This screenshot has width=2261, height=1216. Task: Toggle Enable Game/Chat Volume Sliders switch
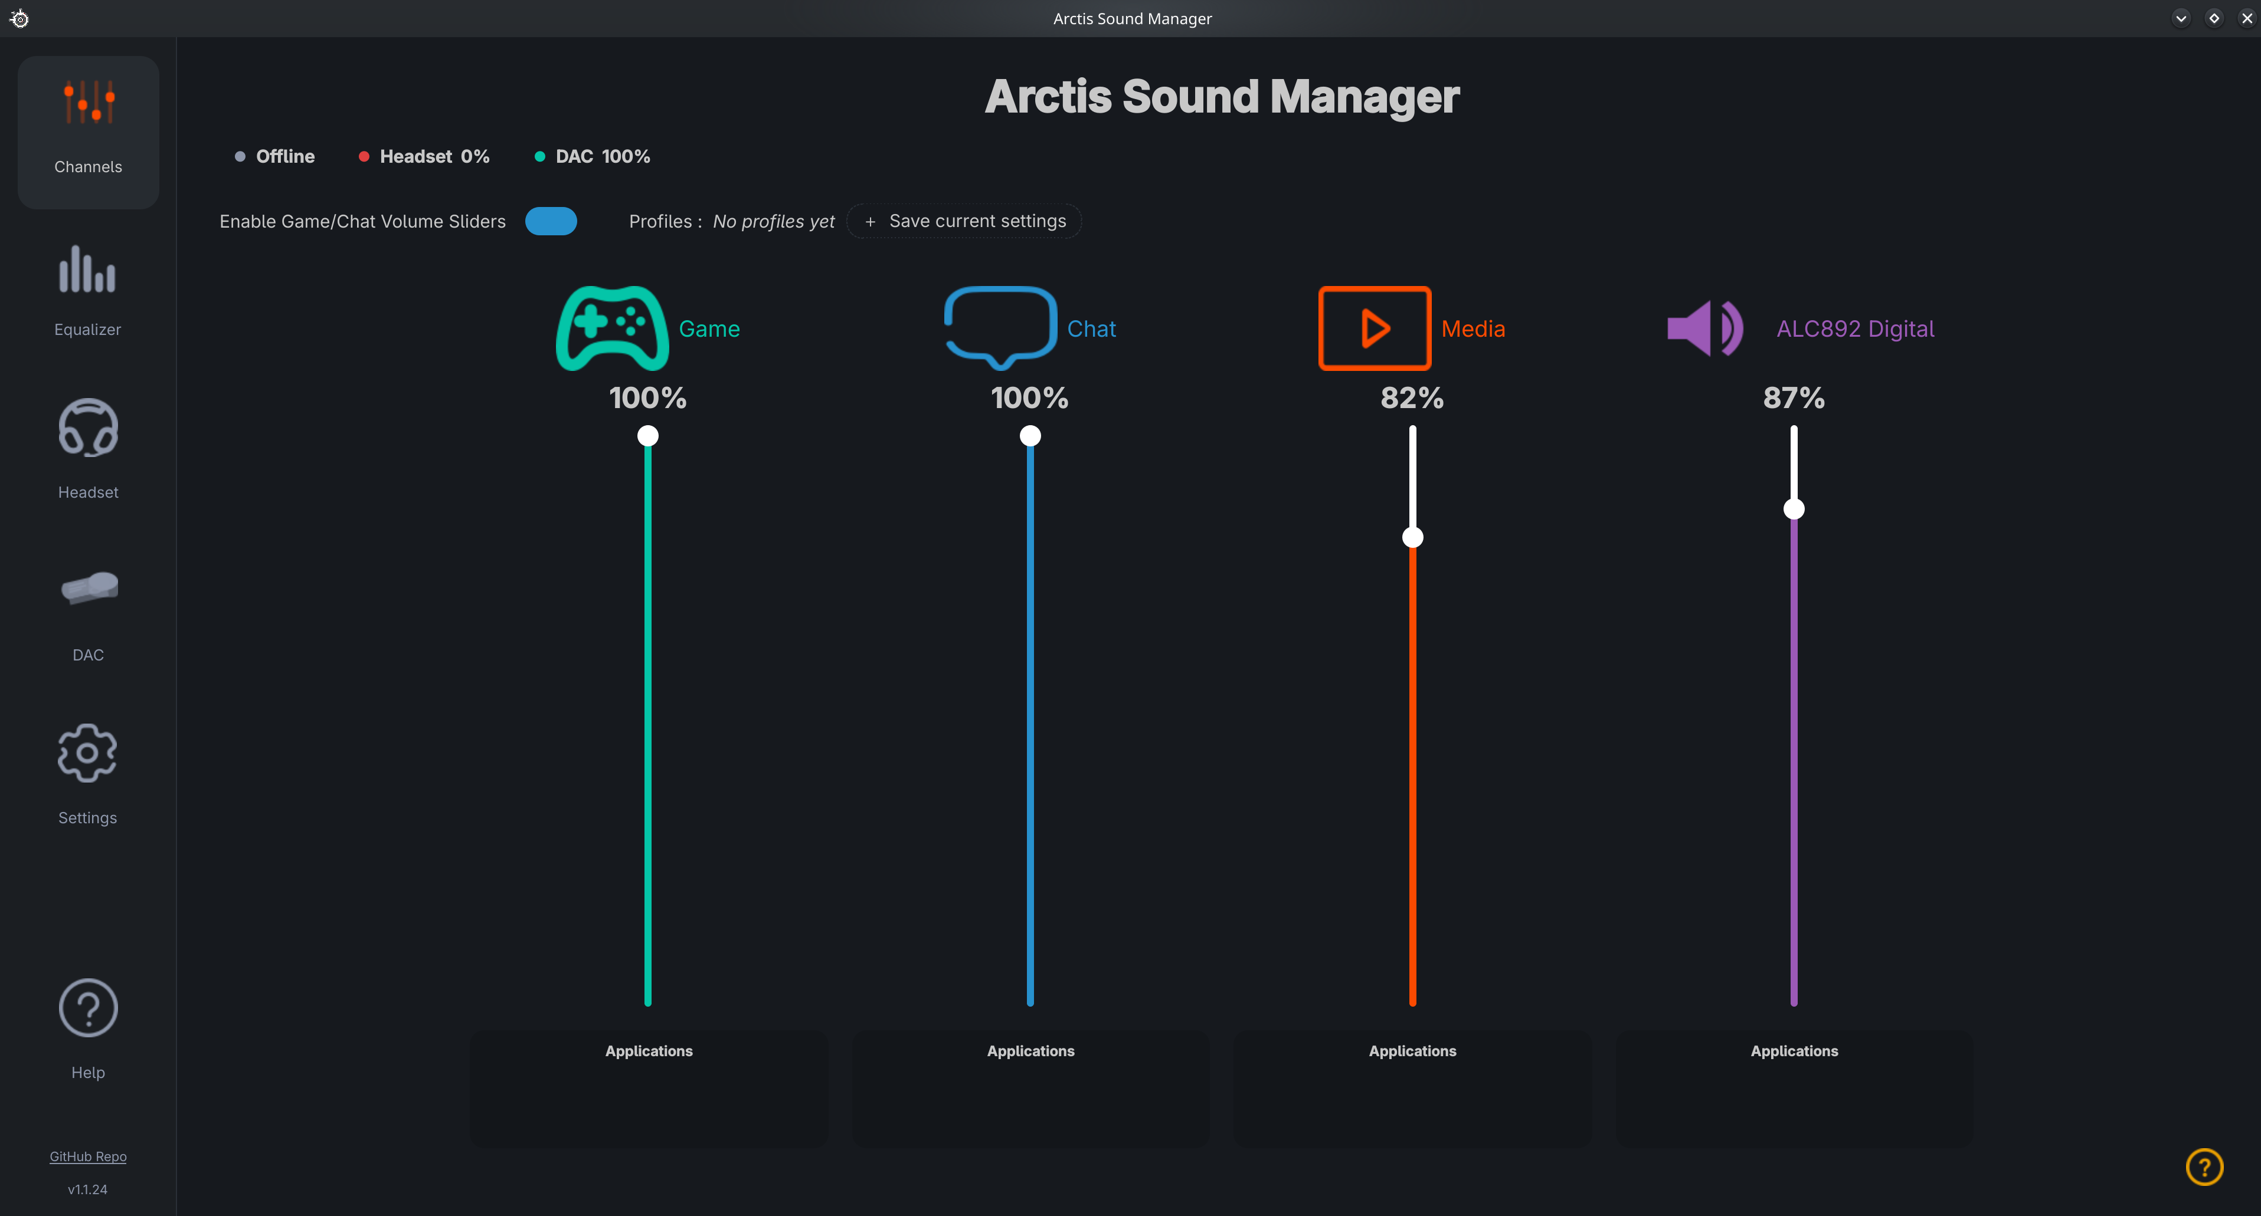pos(550,221)
